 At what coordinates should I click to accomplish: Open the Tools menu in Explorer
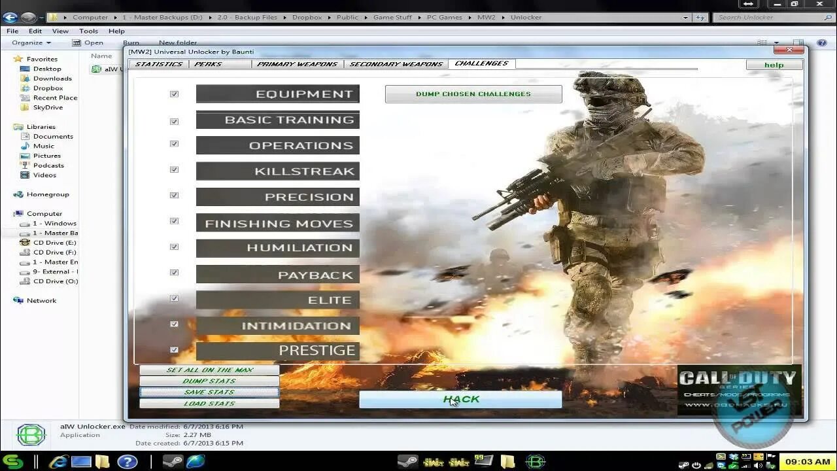click(x=88, y=31)
